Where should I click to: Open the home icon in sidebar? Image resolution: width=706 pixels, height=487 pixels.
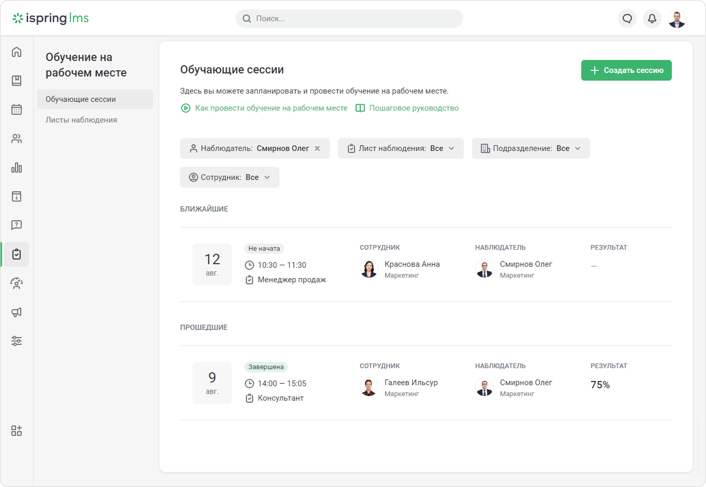17,52
